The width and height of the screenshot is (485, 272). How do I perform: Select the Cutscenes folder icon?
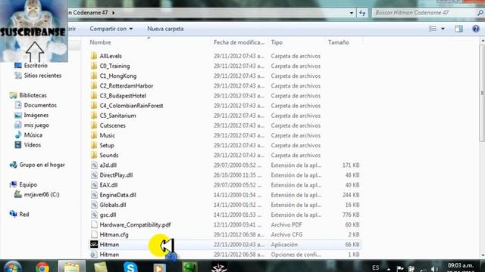(x=94, y=125)
